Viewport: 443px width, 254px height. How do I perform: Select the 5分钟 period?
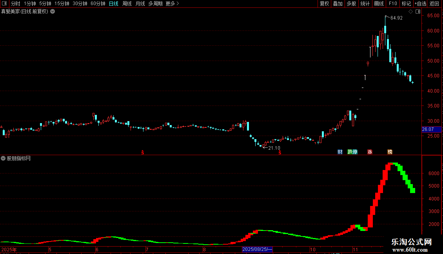45,4
